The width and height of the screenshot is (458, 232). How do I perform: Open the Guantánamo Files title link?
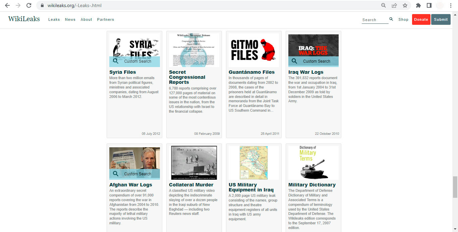click(251, 72)
